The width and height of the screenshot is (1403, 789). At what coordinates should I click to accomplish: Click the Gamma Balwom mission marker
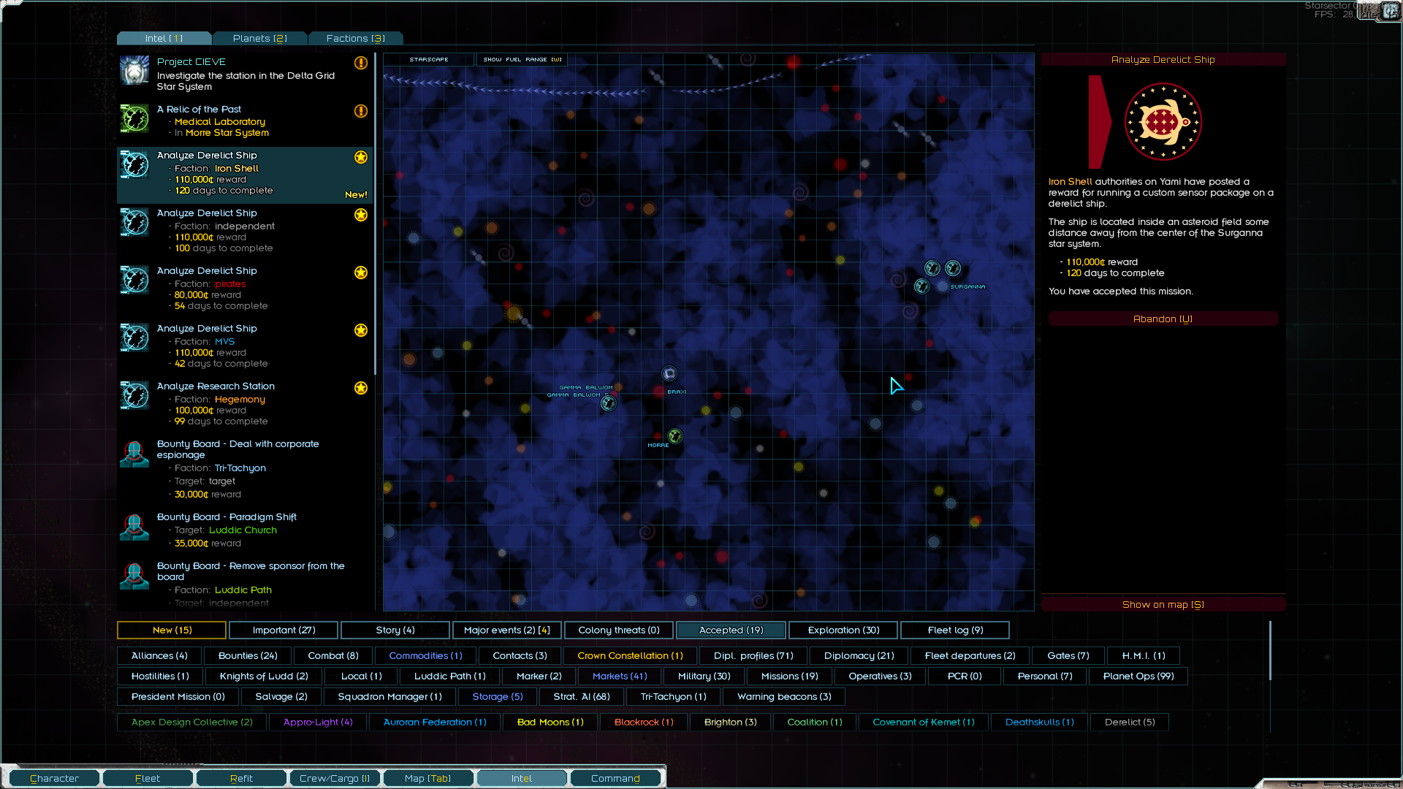click(609, 403)
